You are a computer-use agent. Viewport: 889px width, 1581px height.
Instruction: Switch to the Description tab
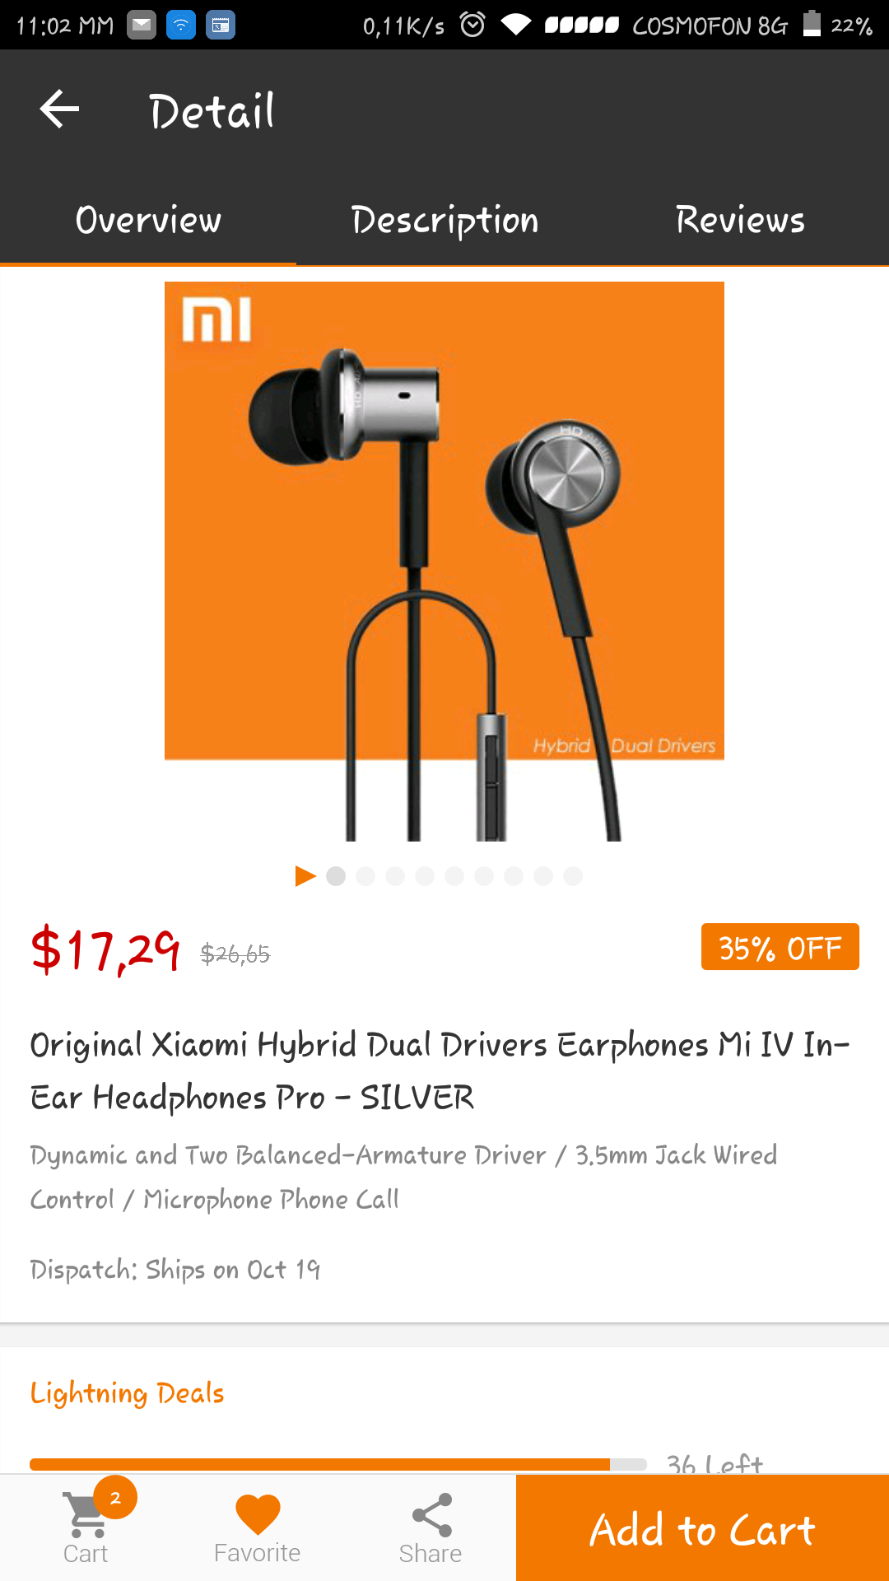click(x=444, y=220)
